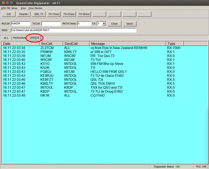Viewport: 209px width, 169px height.
Task: Click the first blank macro button after 73+3hour
Action: [99, 14]
